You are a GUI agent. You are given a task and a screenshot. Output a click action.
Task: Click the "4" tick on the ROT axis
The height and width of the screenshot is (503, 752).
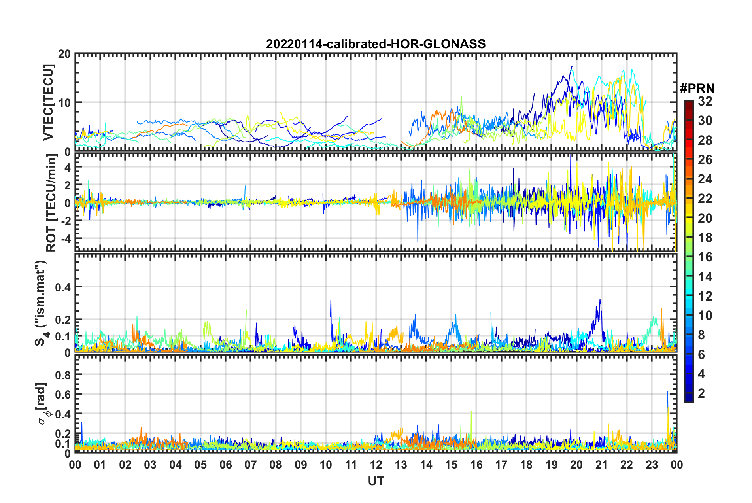pos(68,168)
